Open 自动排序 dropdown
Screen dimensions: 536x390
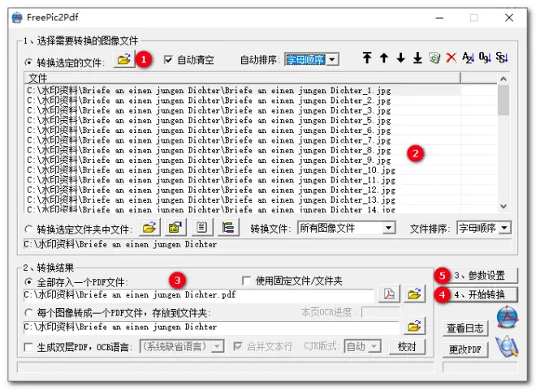pyautogui.click(x=311, y=60)
